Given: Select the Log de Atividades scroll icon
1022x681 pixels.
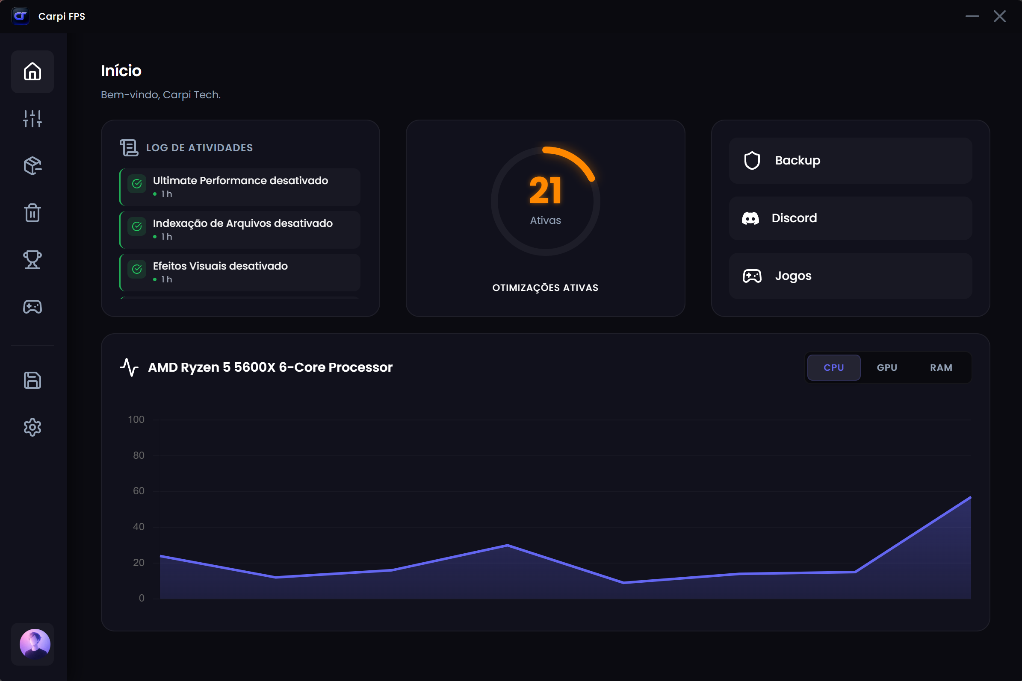Looking at the screenshot, I should pyautogui.click(x=128, y=147).
